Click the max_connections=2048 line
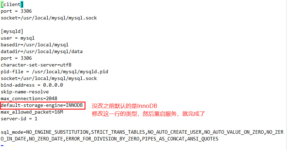Image resolution: width=287 pixels, height=150 pixels. pyautogui.click(x=29, y=99)
